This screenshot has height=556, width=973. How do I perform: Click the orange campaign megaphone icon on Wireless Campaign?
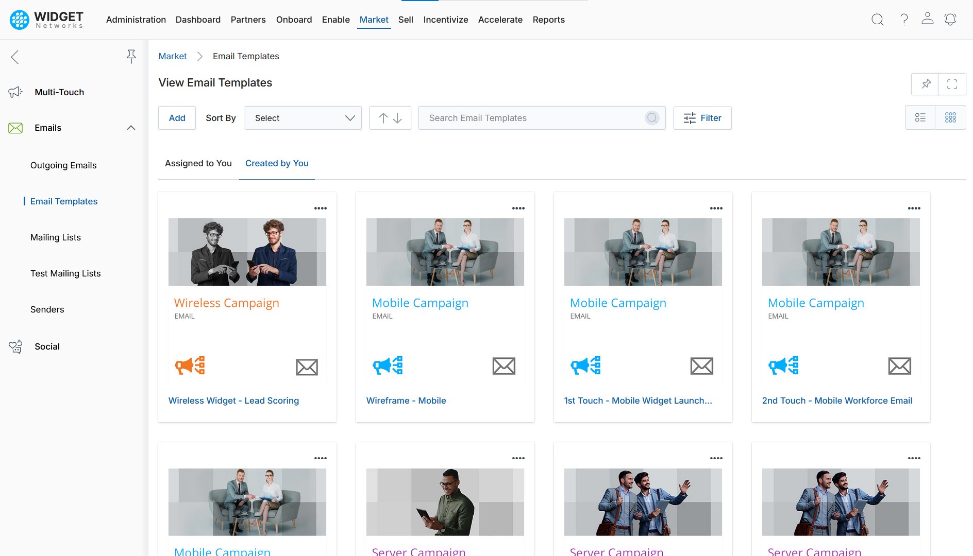(190, 366)
